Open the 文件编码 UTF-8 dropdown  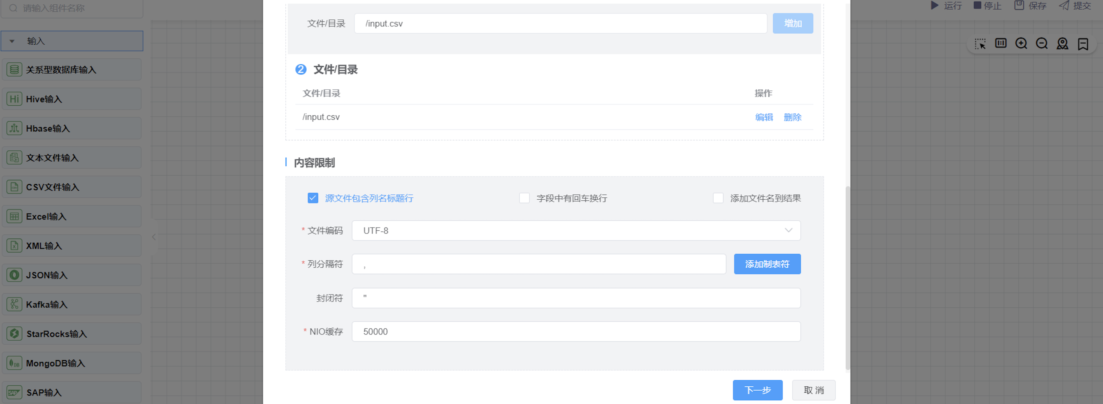pyautogui.click(x=576, y=231)
